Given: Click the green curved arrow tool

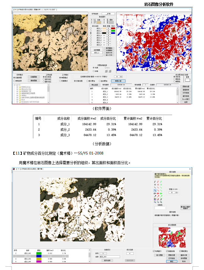Looking at the screenshot, I should (161, 193).
